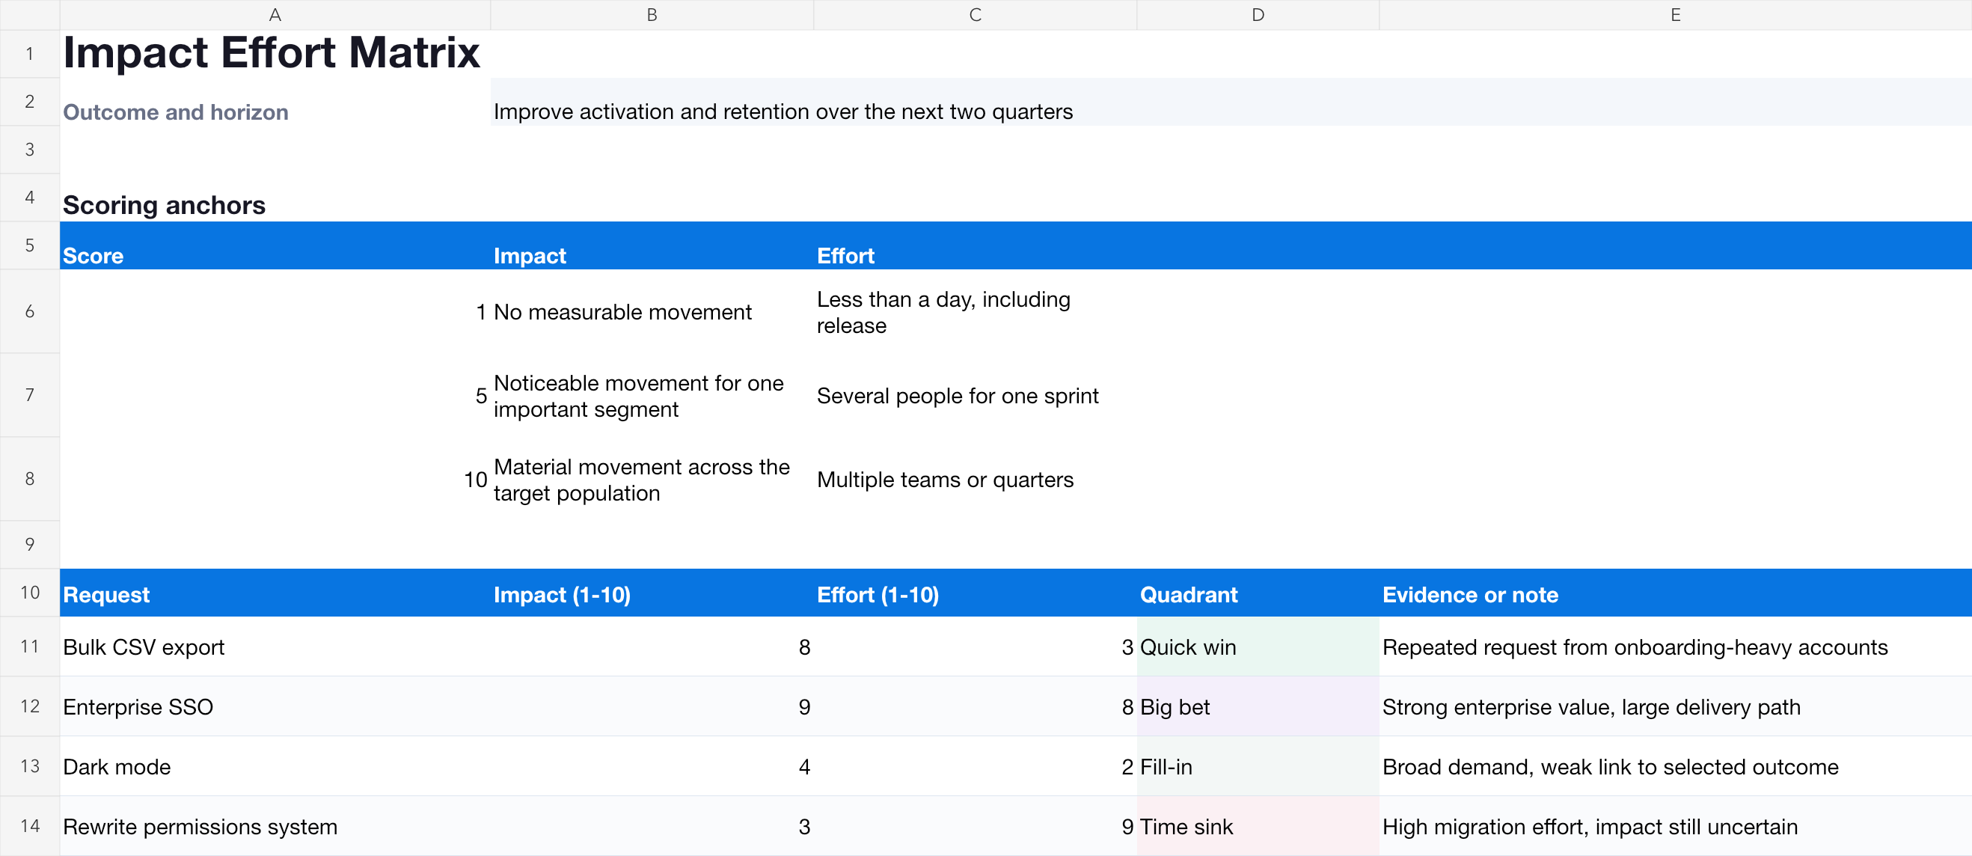
Task: Click the impact value 4 for Dark mode
Action: 652,765
